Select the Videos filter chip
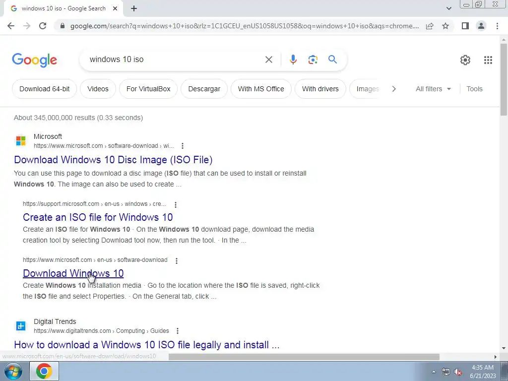The width and height of the screenshot is (508, 381). [98, 89]
